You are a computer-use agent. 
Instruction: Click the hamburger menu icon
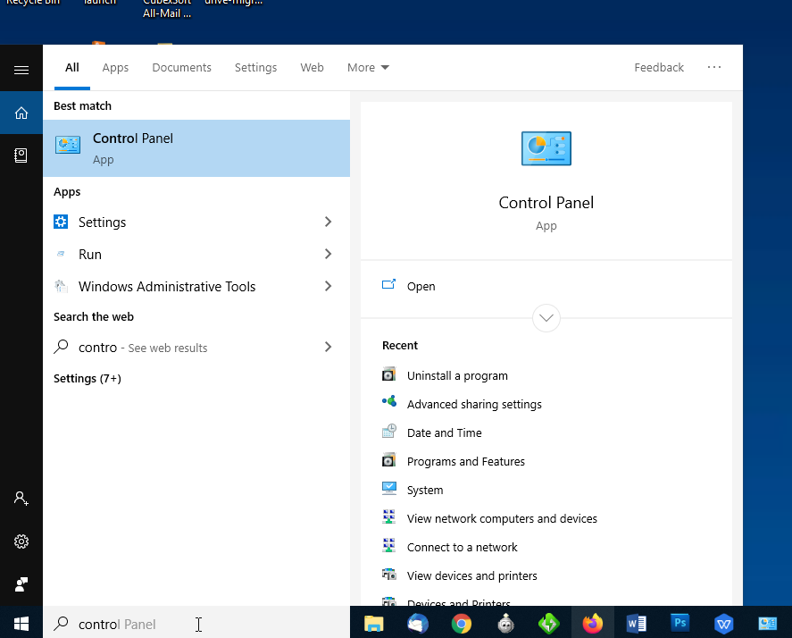click(21, 70)
